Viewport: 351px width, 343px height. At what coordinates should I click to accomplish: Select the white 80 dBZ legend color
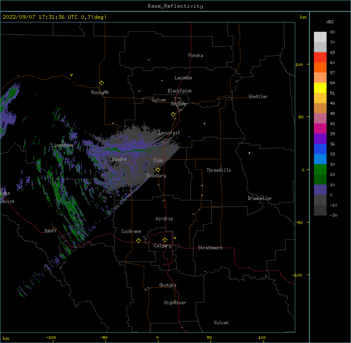[x=320, y=37]
